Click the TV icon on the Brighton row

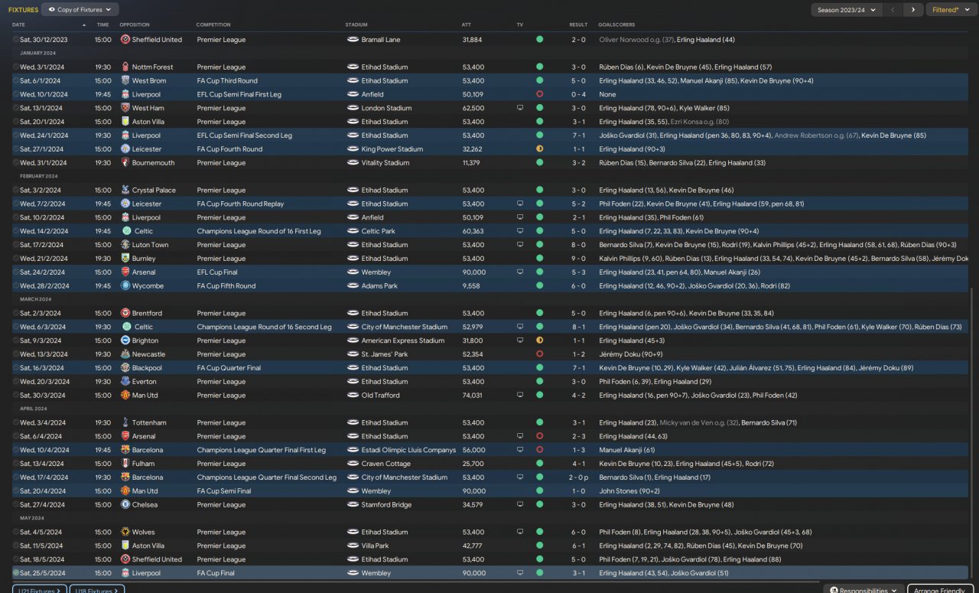click(x=520, y=341)
